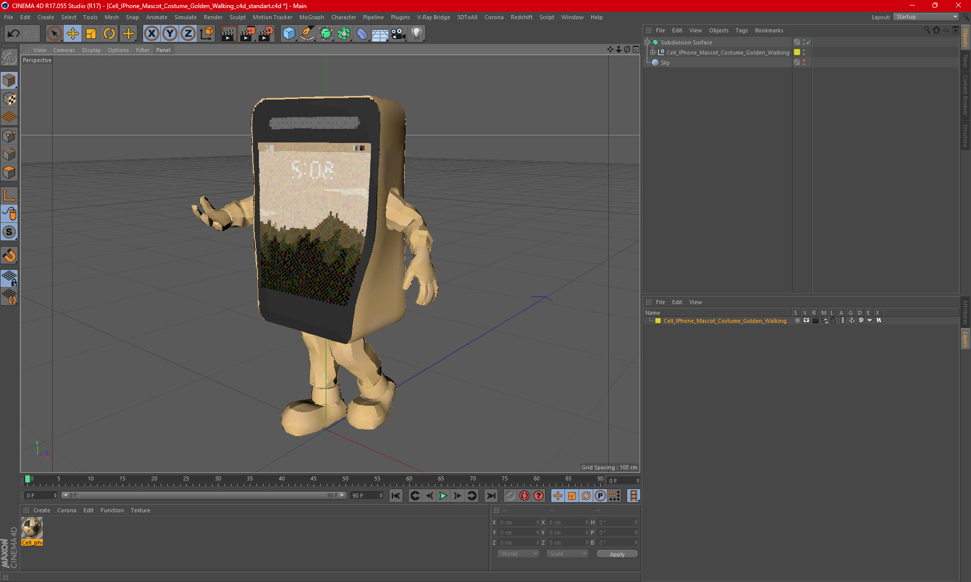The height and width of the screenshot is (582, 971).
Task: Switch to Points mode
Action: [x=9, y=136]
